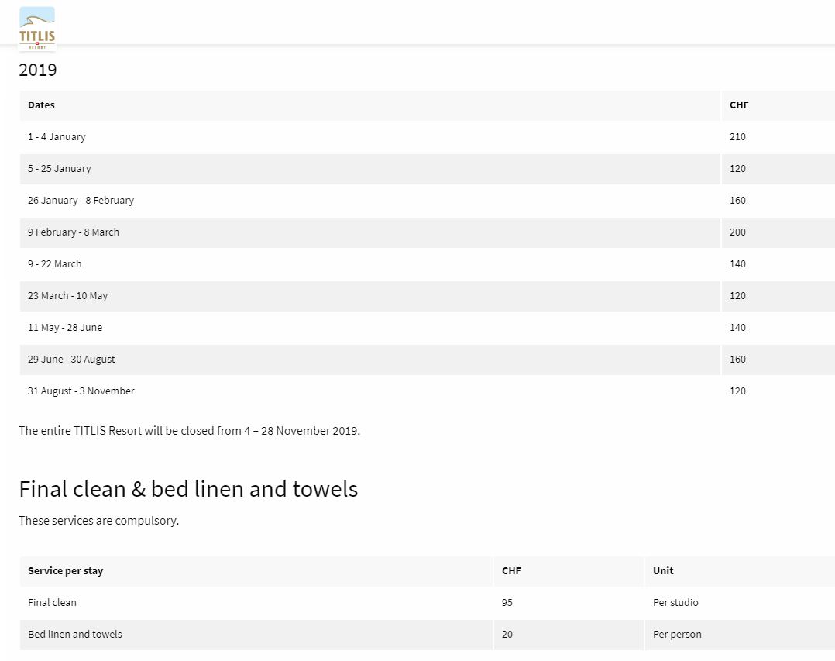Click the 1 - 4 January row
Viewport: 835px width, 661px height.
pos(57,136)
